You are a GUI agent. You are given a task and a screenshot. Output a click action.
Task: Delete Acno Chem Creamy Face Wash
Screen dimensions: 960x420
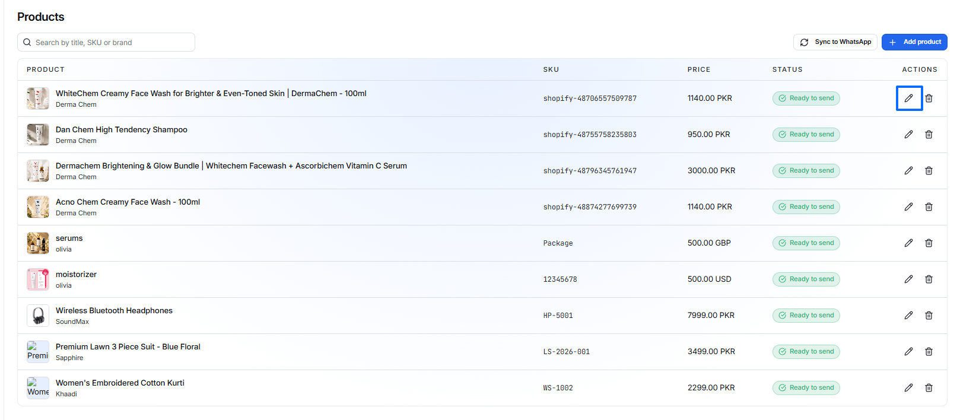point(929,207)
